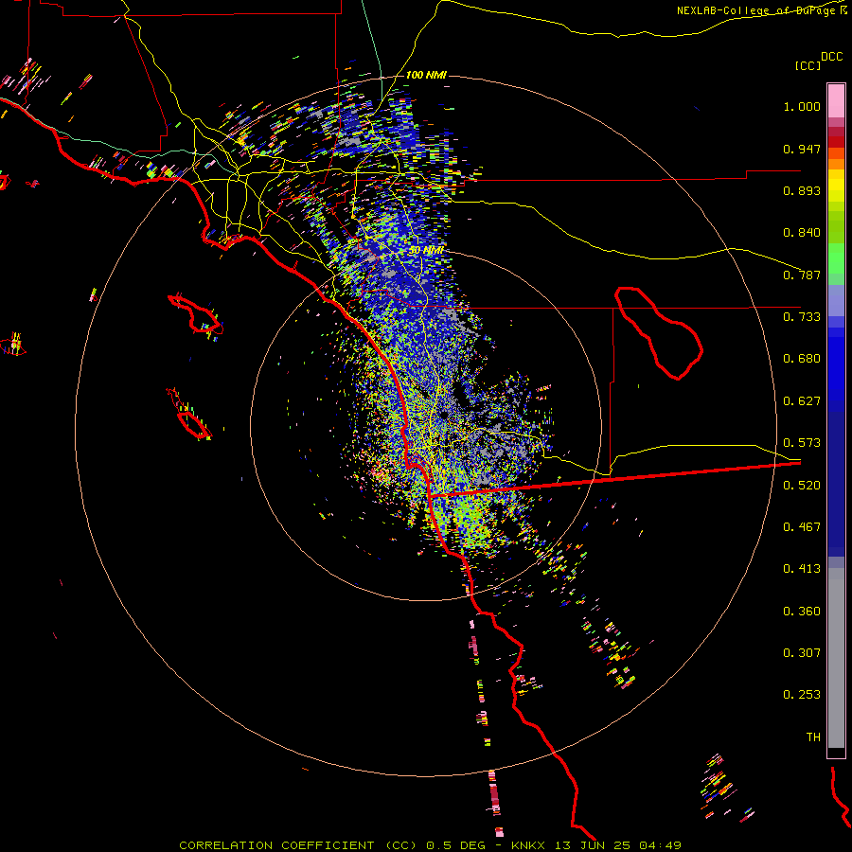This screenshot has width=852, height=852.
Task: Click the 0.573 value on the color scale
Action: tap(802, 443)
